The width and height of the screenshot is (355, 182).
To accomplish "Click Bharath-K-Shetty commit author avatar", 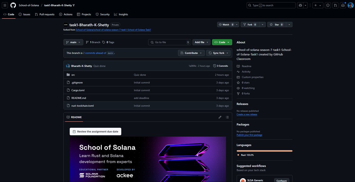I will coord(68,66).
